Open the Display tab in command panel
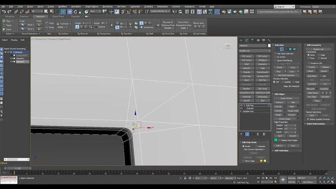 tap(264, 40)
